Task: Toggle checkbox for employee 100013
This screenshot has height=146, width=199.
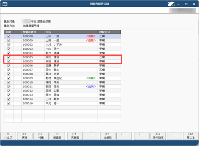Action: click(9, 95)
